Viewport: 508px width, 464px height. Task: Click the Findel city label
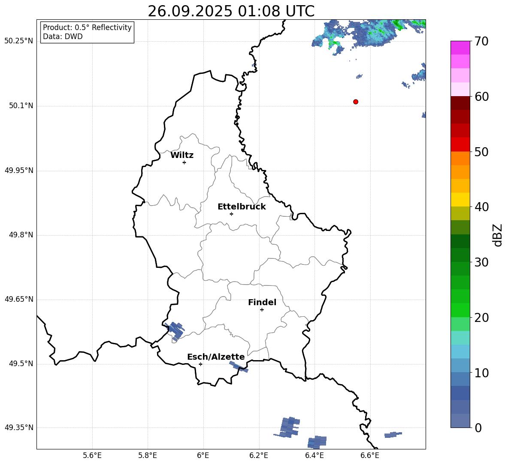pos(262,302)
